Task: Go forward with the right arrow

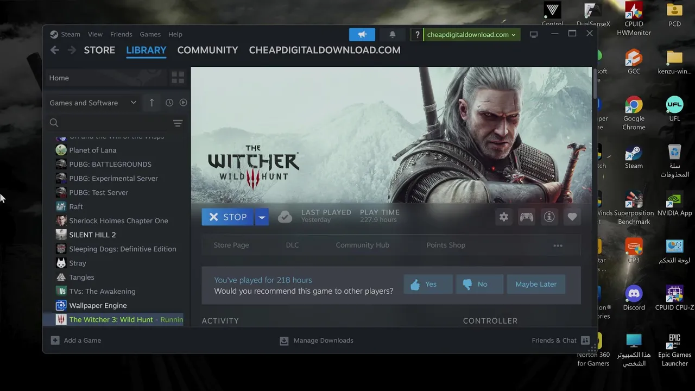Action: [x=72, y=50]
